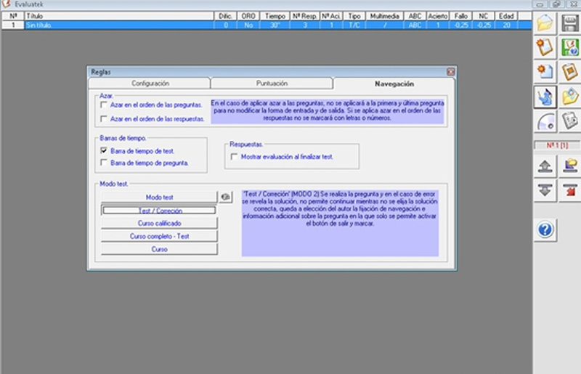Click the Fallo column header
Screen dimensions: 581x374
(x=460, y=16)
